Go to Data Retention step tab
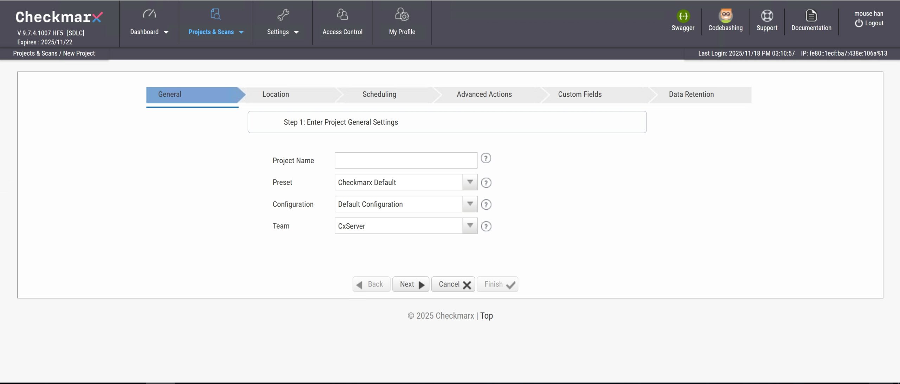The height and width of the screenshot is (384, 900). (691, 94)
